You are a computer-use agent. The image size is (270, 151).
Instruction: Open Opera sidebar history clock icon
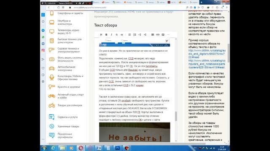pos(43,75)
